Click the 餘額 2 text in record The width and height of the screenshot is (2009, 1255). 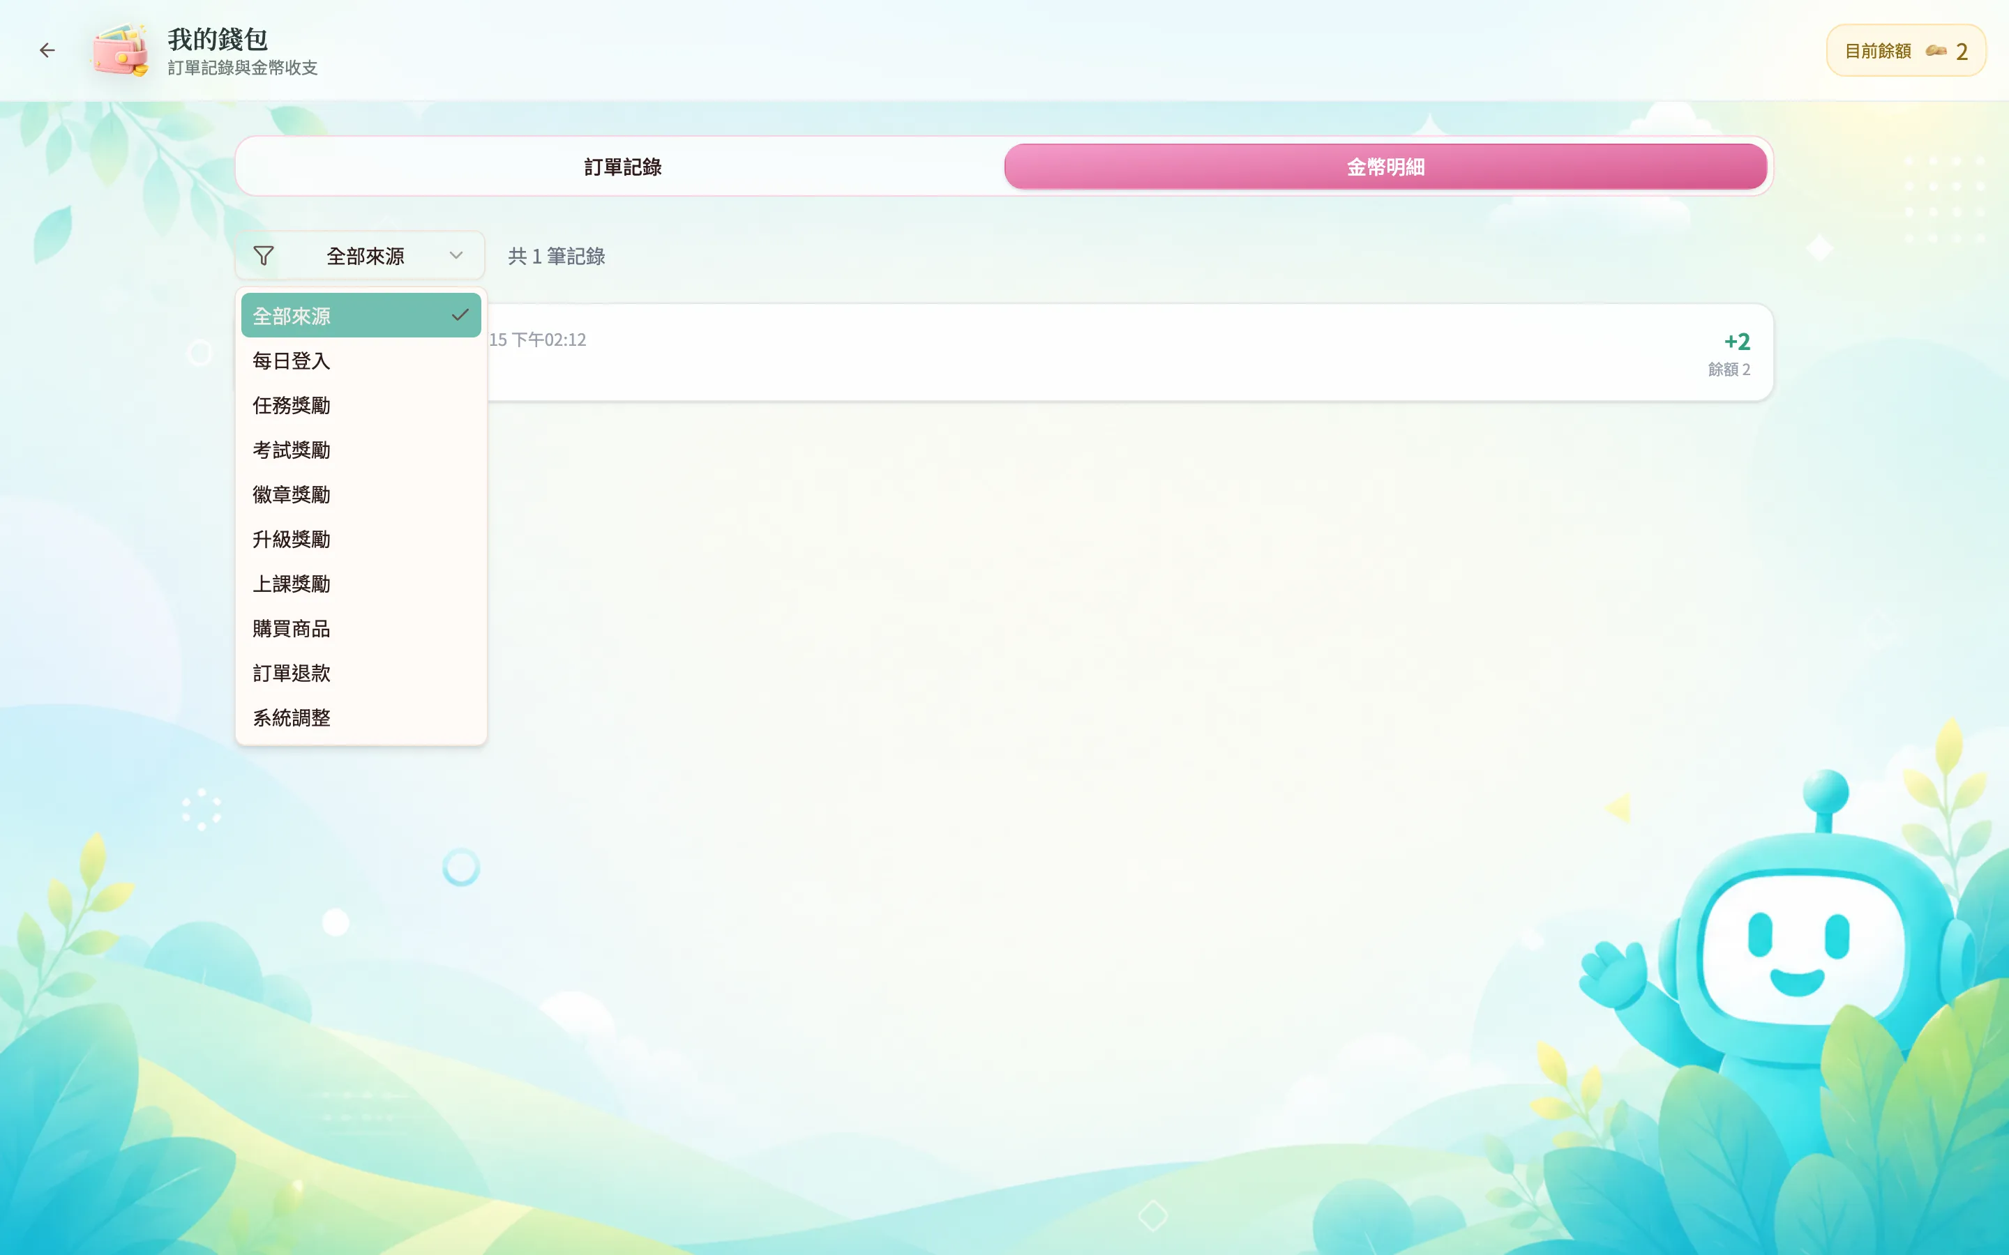[1729, 370]
